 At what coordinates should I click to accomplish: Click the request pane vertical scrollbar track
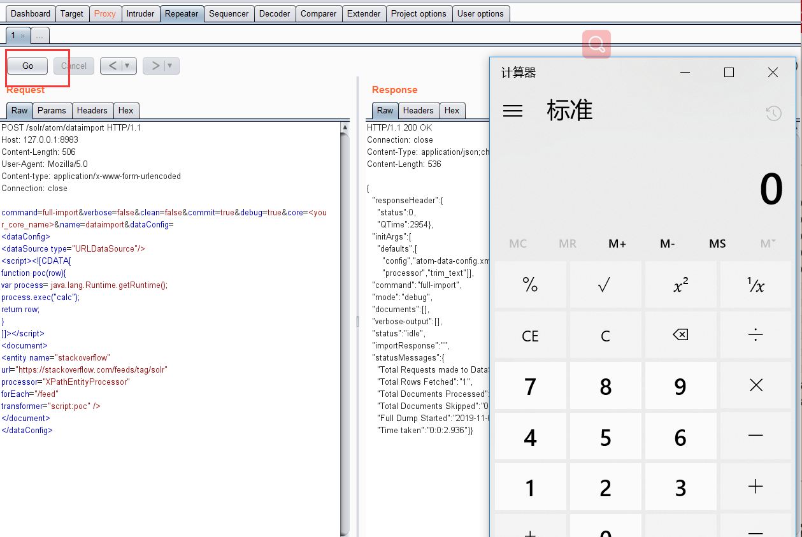point(345,334)
